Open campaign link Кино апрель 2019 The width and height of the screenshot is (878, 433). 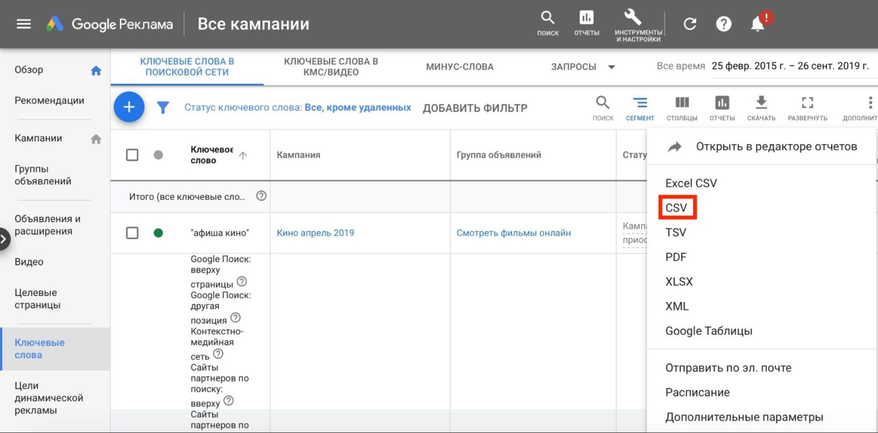click(316, 233)
